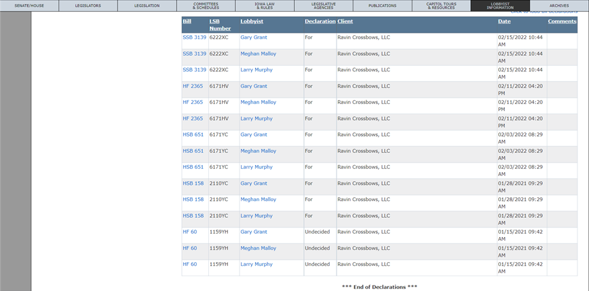
Task: Sort by Comments column header
Action: coord(562,21)
